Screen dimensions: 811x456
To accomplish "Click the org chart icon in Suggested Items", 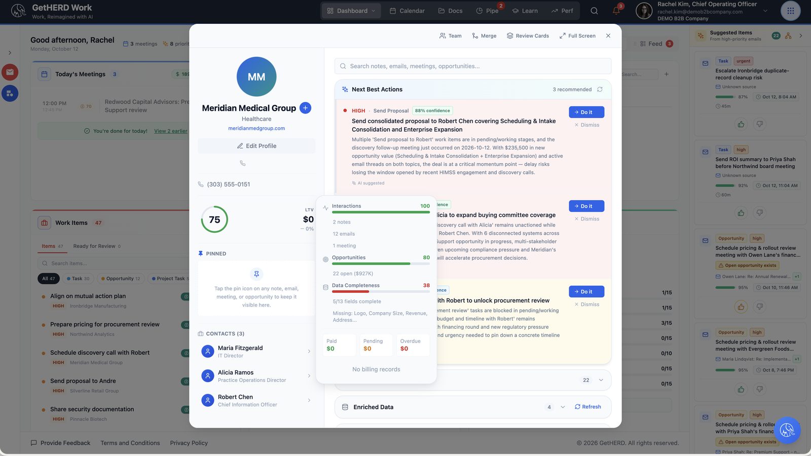I will click(788, 35).
